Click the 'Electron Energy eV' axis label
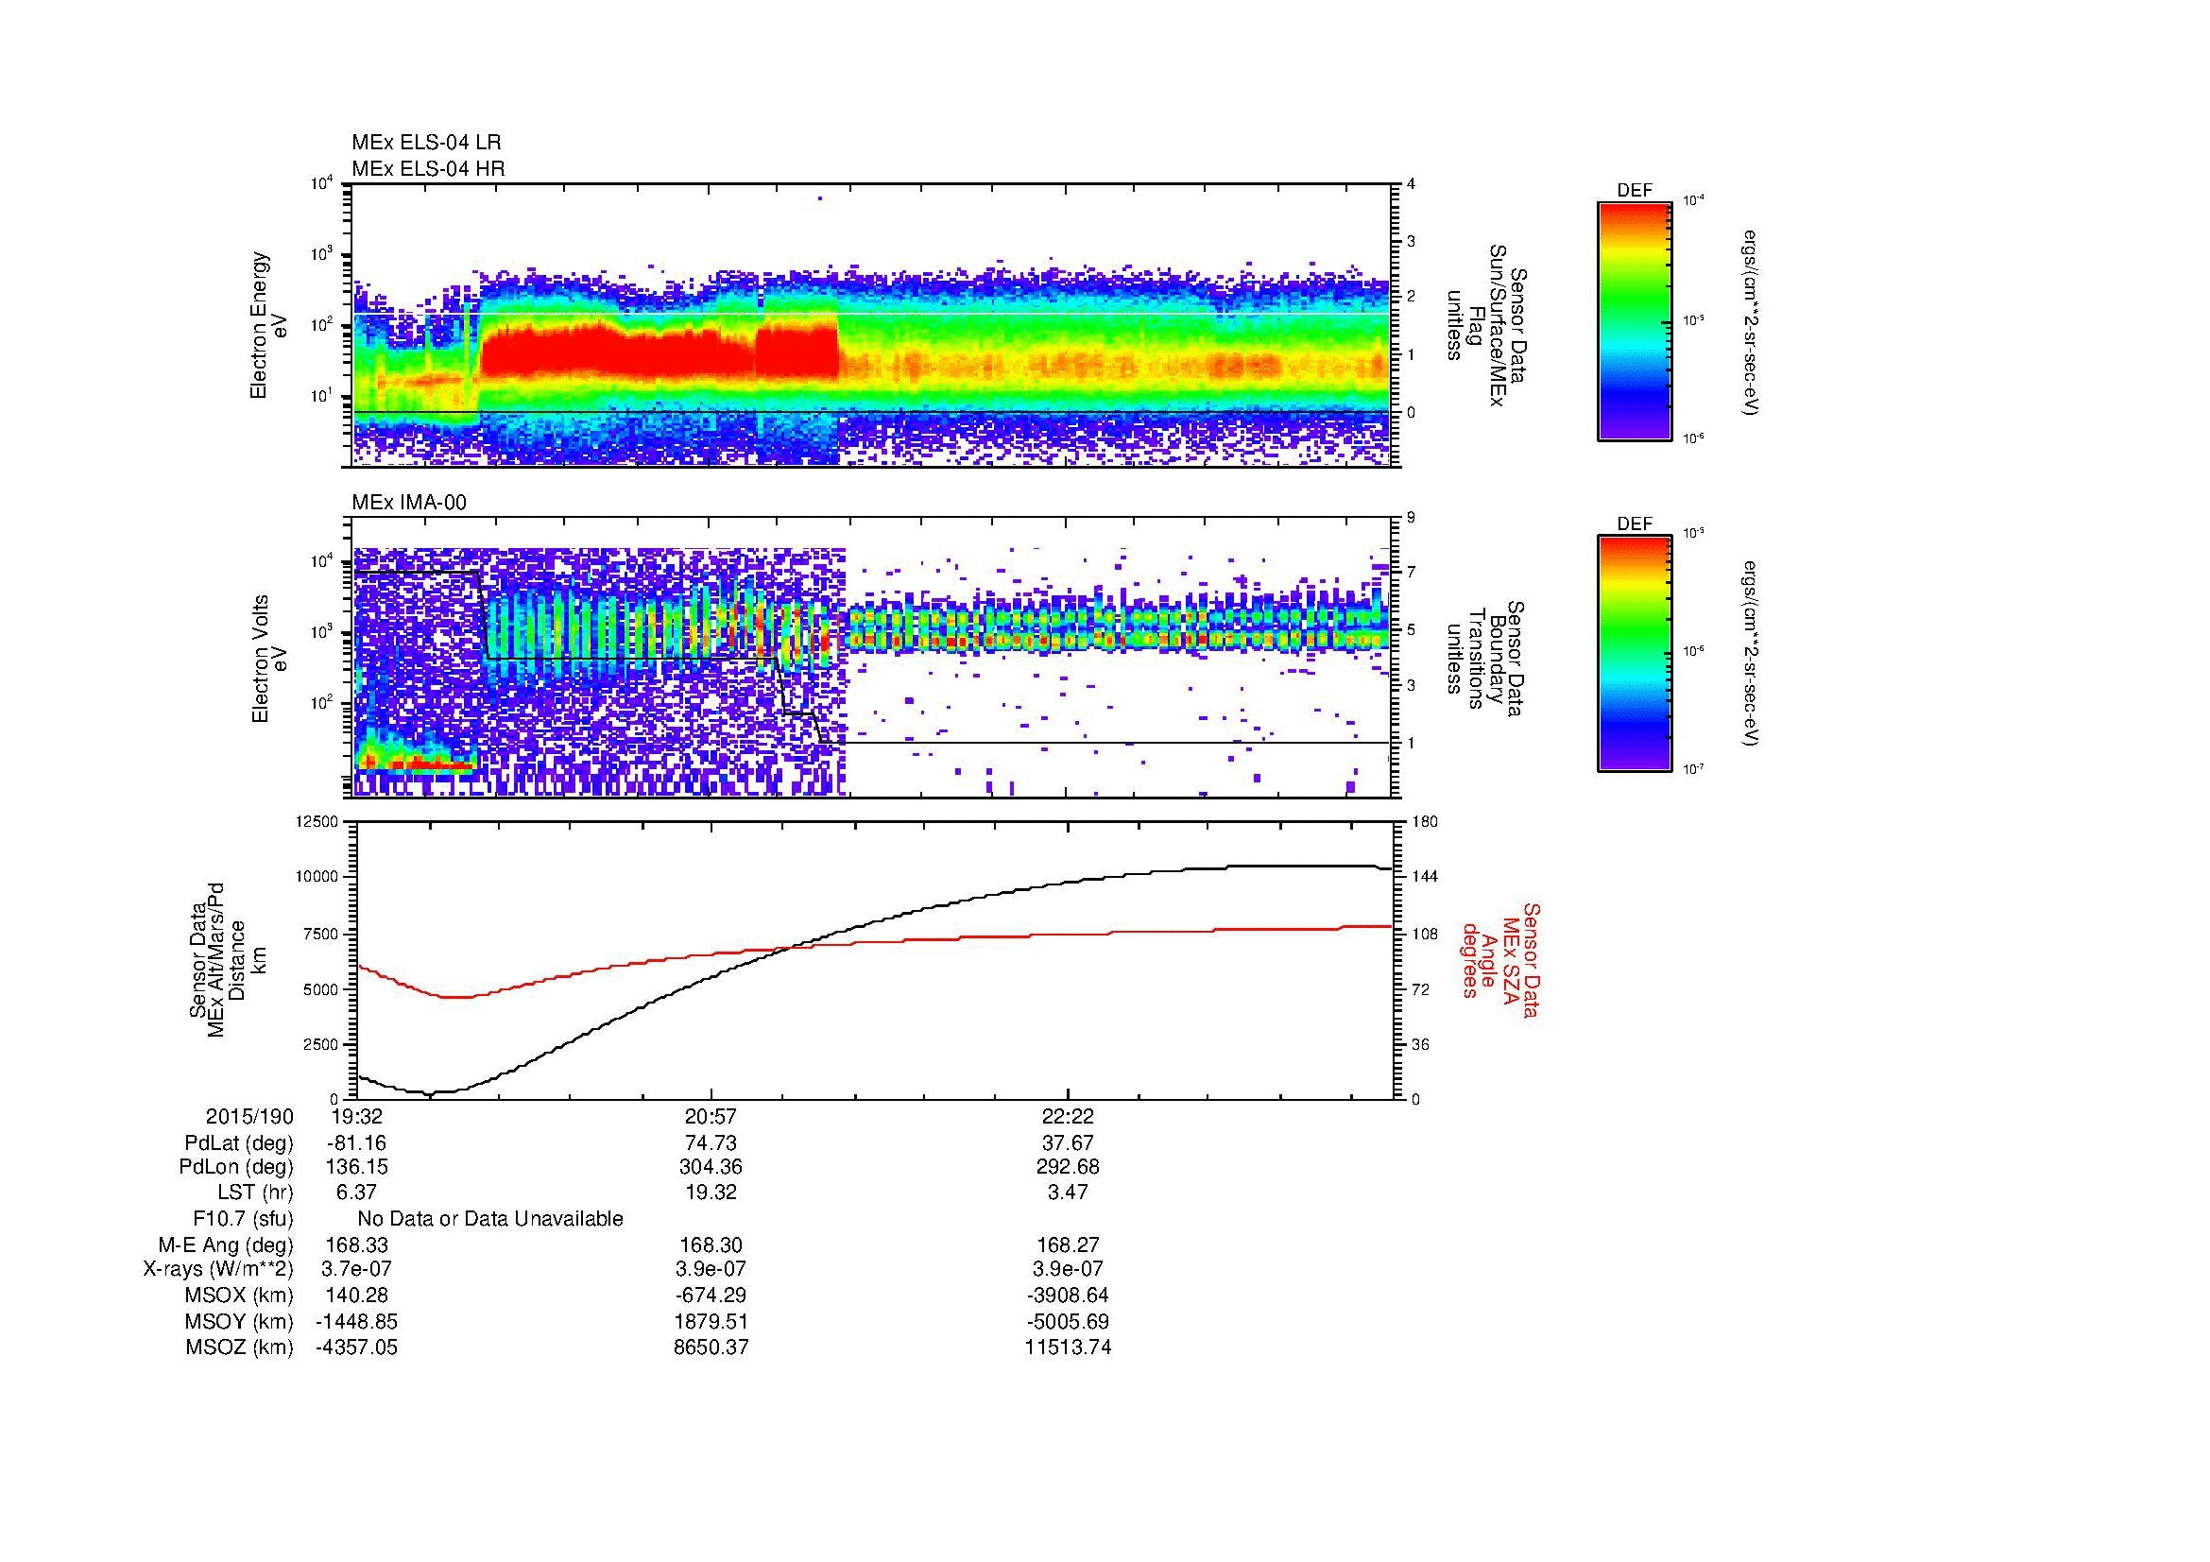2210x1562 pixels. 268,325
